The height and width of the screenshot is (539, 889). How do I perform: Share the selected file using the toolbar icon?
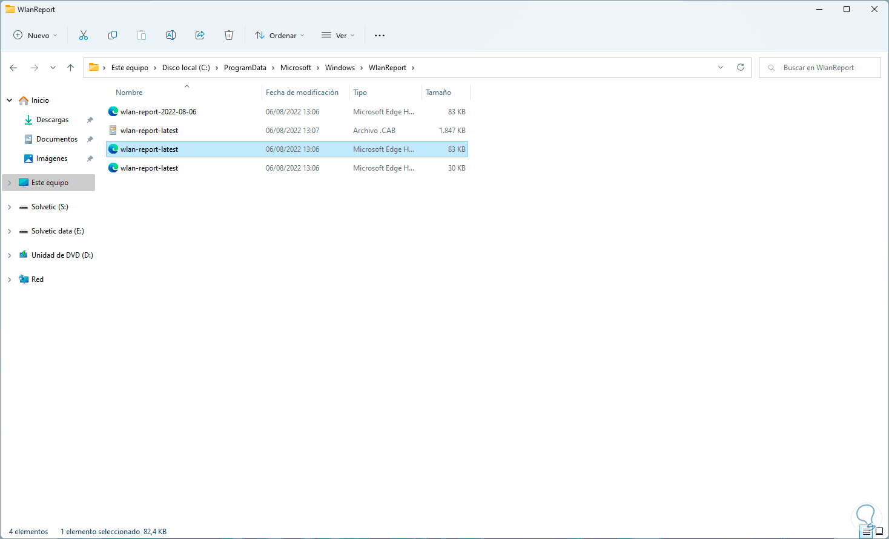point(200,36)
